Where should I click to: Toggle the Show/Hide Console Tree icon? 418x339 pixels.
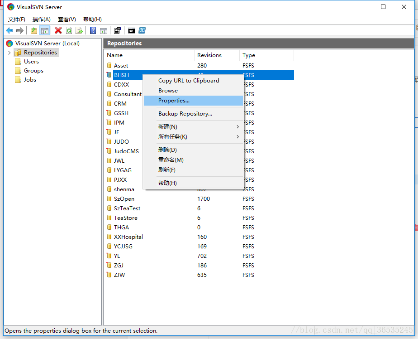(44, 30)
